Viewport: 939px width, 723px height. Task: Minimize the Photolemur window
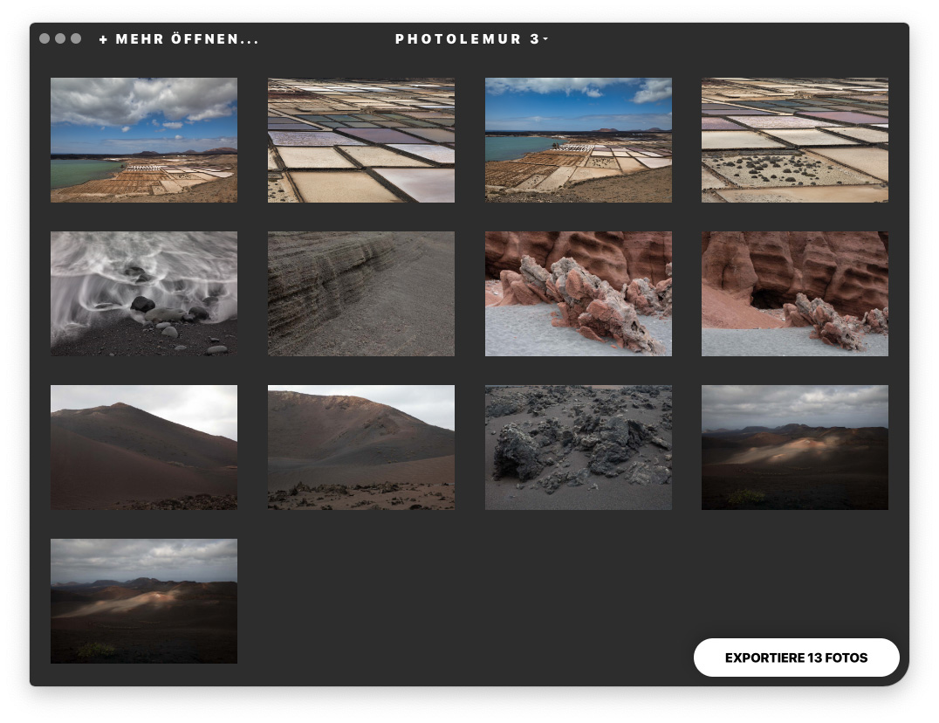60,38
